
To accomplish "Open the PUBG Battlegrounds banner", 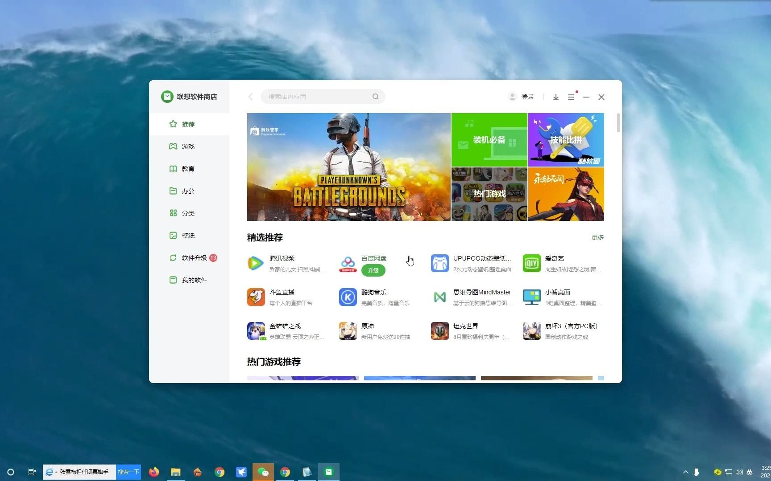I will (x=349, y=167).
